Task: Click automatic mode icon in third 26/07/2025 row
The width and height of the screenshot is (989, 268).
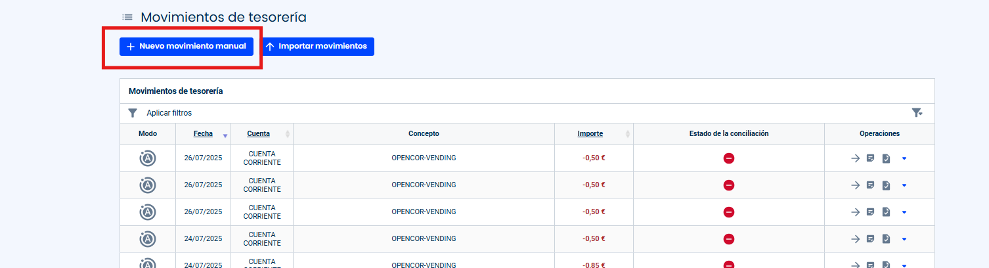Action: 148,212
